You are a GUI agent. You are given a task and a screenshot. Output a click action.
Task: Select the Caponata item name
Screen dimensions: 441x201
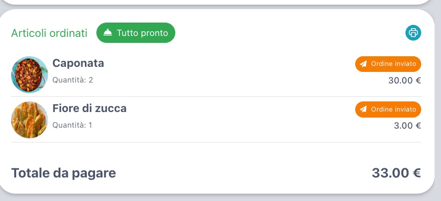(x=78, y=63)
